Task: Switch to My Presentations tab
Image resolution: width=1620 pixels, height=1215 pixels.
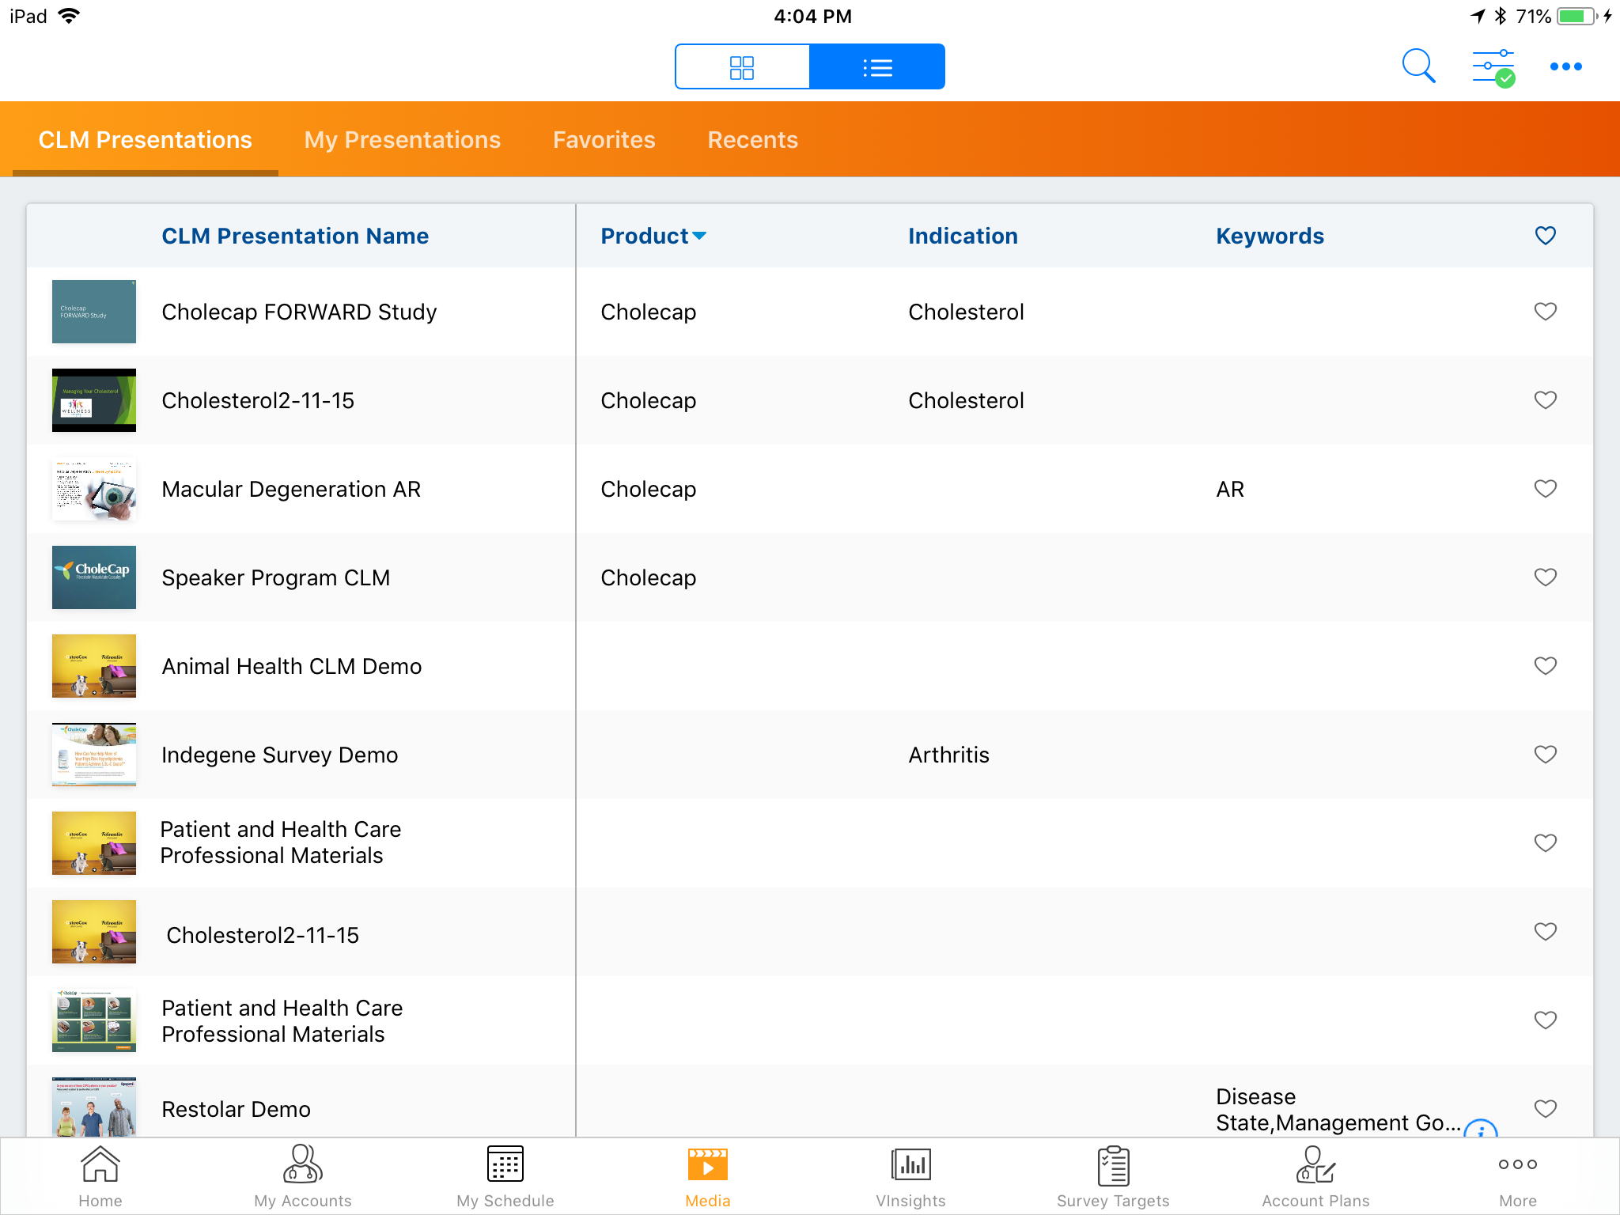Action: [x=402, y=140]
